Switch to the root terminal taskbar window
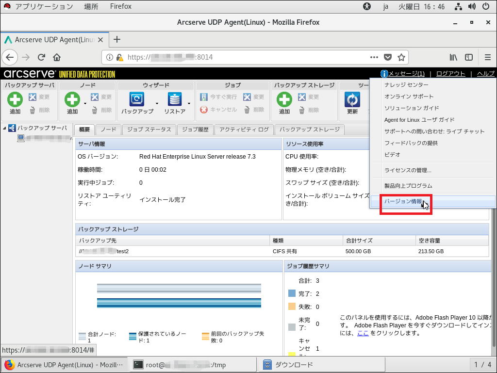 point(194,365)
